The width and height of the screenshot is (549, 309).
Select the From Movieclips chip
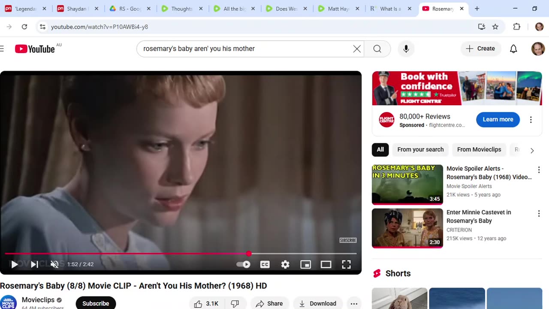click(479, 149)
